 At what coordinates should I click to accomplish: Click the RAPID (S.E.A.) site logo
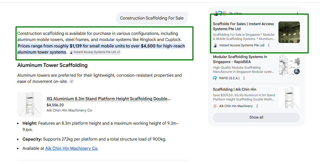click(x=215, y=78)
